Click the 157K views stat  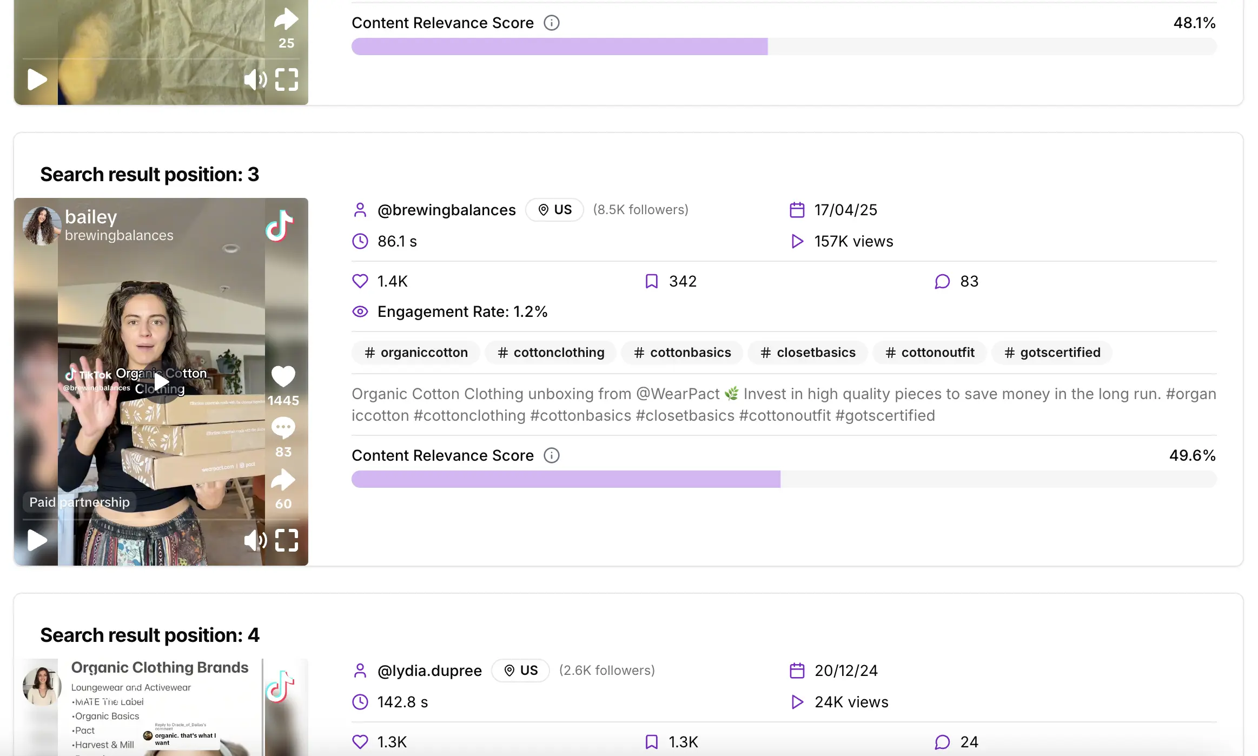853,241
